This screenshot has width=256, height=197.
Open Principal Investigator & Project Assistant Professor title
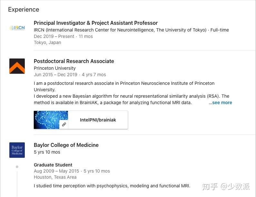96,23
